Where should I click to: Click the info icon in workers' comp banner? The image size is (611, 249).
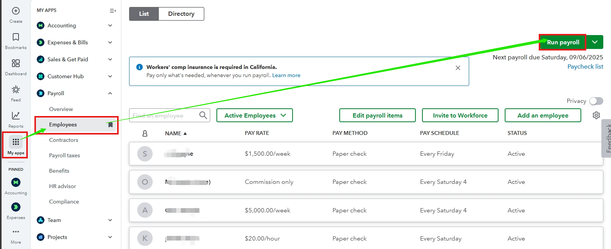(140, 67)
